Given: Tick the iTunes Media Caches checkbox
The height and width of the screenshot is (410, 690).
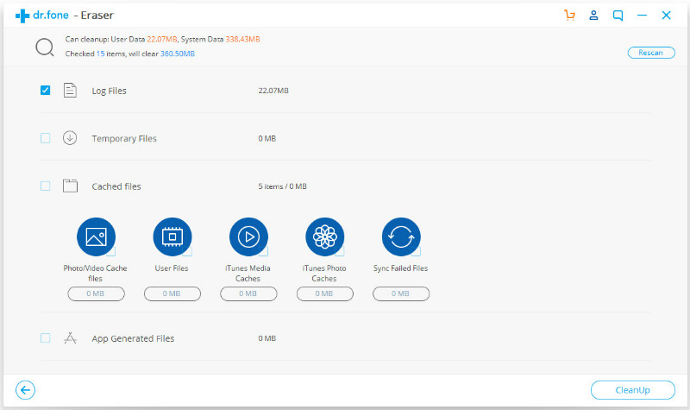Looking at the screenshot, I should pyautogui.click(x=264, y=251).
